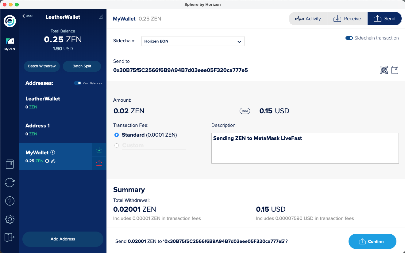Click the sync refresh sidebar icon
This screenshot has height=253, width=405.
[x=10, y=183]
